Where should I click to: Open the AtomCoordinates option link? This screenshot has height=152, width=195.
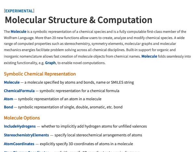[x=19, y=144]
